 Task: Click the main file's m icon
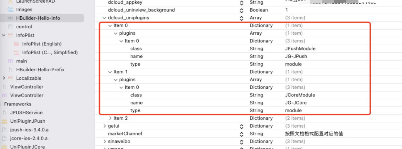pyautogui.click(x=11, y=61)
